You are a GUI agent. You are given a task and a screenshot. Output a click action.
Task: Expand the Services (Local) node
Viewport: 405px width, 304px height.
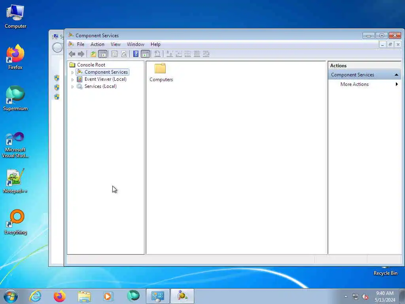(x=73, y=87)
